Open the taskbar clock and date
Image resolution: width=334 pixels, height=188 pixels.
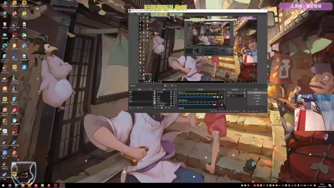click(x=322, y=185)
